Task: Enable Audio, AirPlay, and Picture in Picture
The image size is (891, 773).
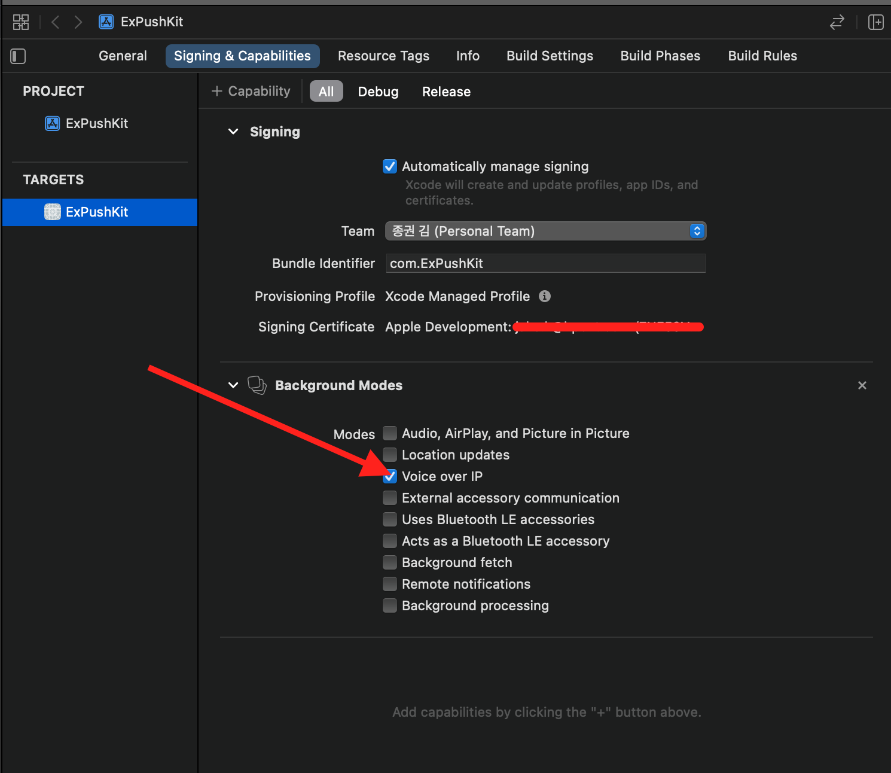Action: 390,433
